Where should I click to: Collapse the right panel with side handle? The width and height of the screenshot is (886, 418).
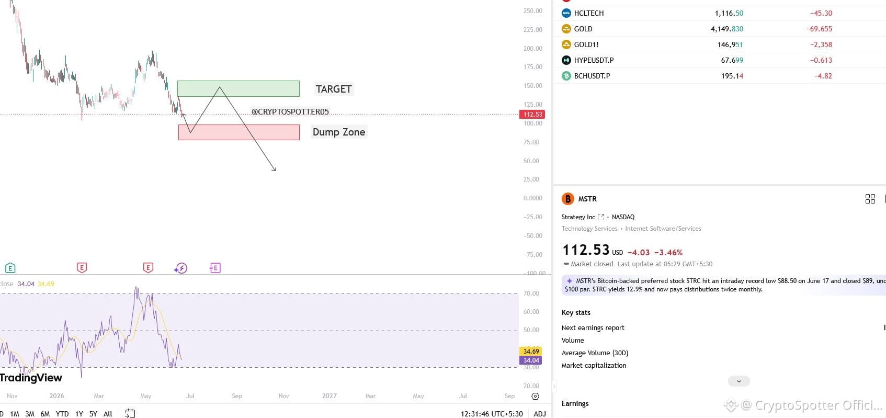click(554, 387)
